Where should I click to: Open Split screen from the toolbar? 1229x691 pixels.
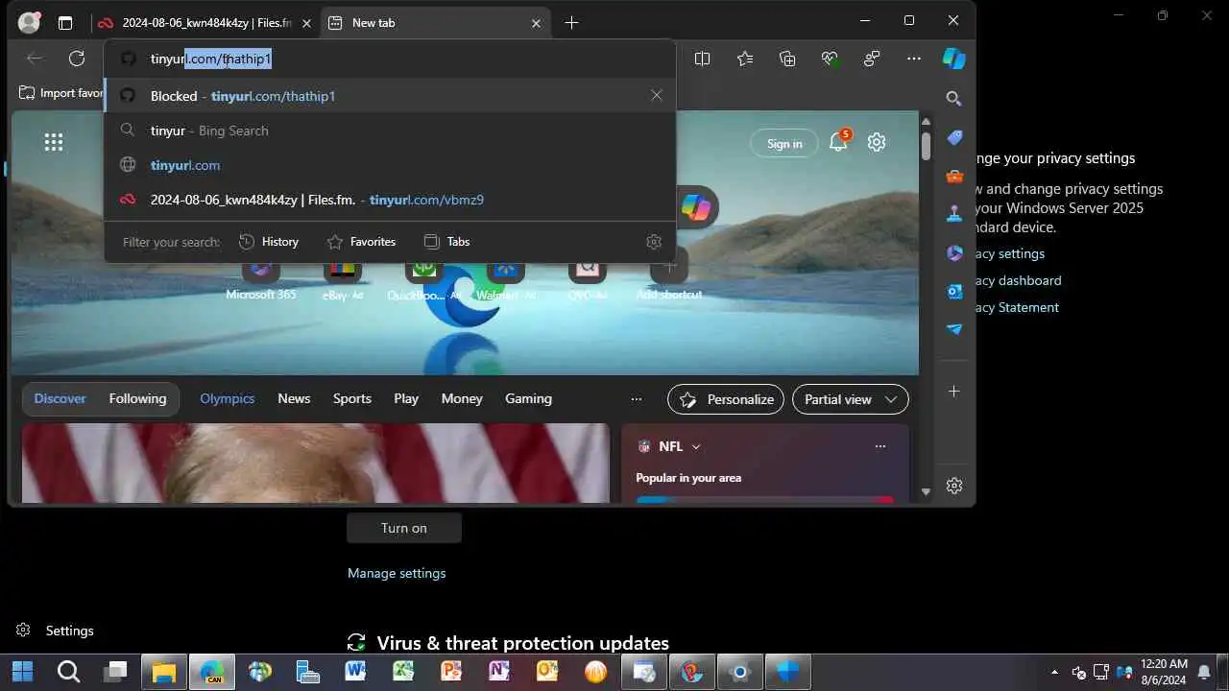click(x=702, y=59)
